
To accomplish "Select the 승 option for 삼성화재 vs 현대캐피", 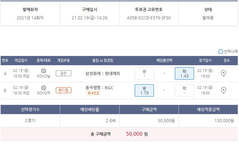I will click(x=144, y=74).
